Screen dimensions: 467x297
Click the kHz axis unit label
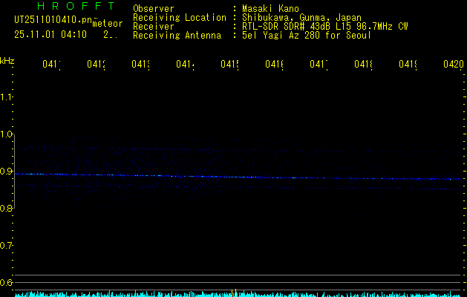7,60
